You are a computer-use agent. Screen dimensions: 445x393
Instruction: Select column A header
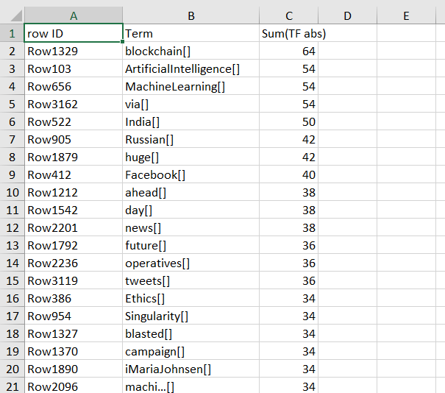[x=74, y=15]
